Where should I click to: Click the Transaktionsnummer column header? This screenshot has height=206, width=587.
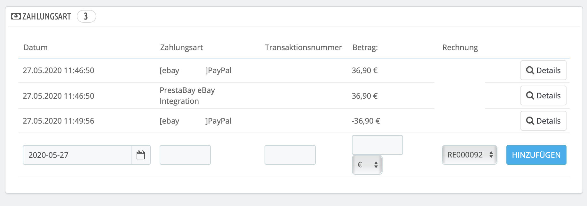pos(303,48)
